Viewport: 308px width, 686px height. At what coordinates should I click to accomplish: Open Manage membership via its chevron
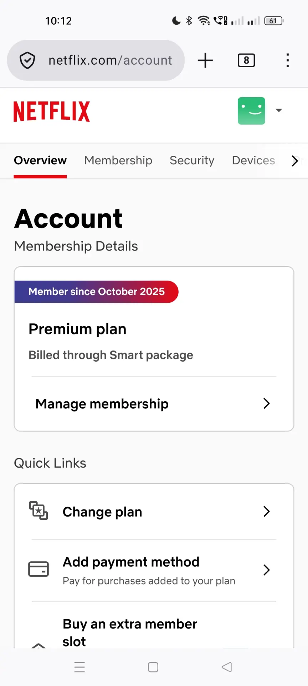click(x=266, y=403)
